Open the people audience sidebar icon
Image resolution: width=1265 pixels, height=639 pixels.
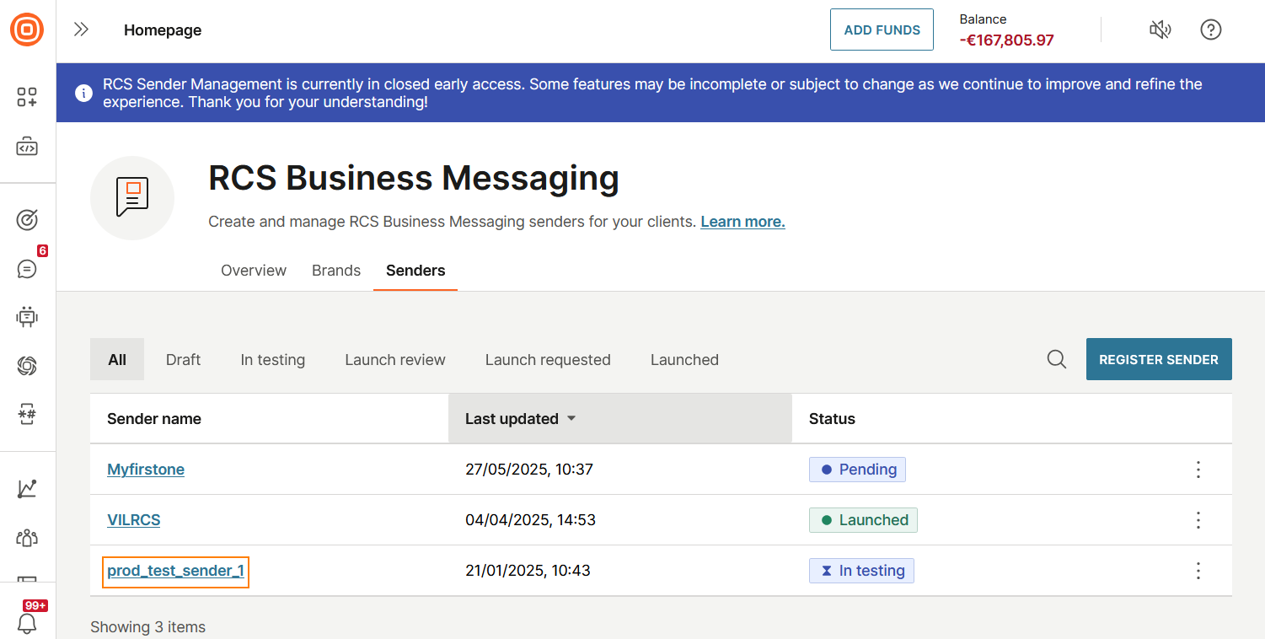pyautogui.click(x=27, y=537)
